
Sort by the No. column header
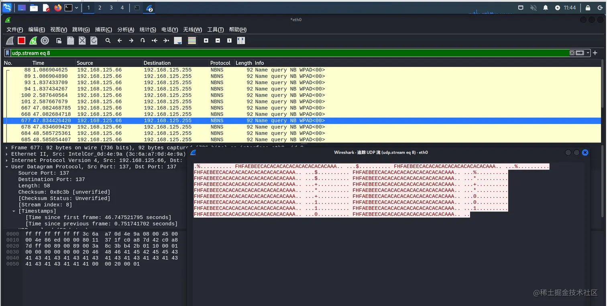(17, 63)
